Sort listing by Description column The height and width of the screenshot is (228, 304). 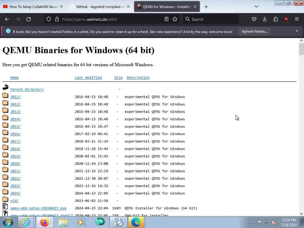[x=138, y=77]
